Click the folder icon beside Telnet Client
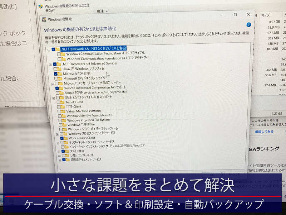Viewport: 286px width, 215px height. tap(62, 102)
